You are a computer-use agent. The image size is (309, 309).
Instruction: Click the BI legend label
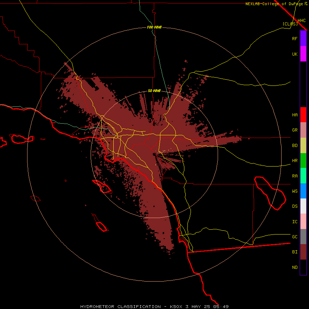click(295, 252)
